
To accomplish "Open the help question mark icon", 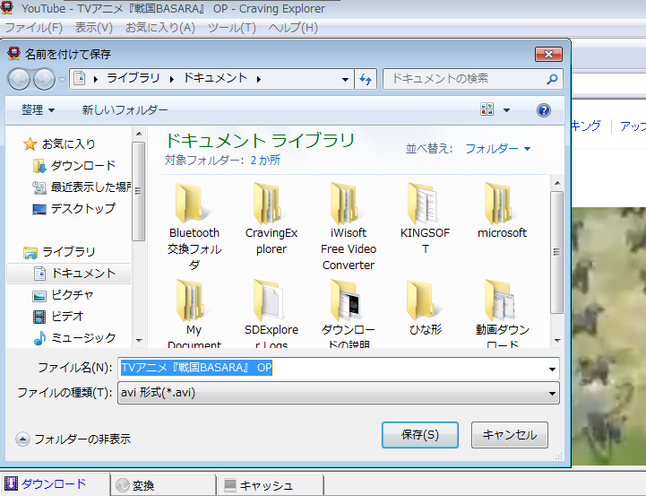I will click(x=544, y=110).
